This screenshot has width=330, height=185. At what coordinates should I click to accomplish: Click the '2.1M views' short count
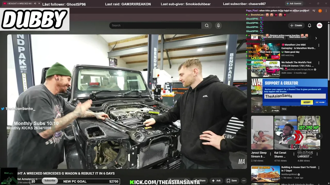click(x=257, y=161)
